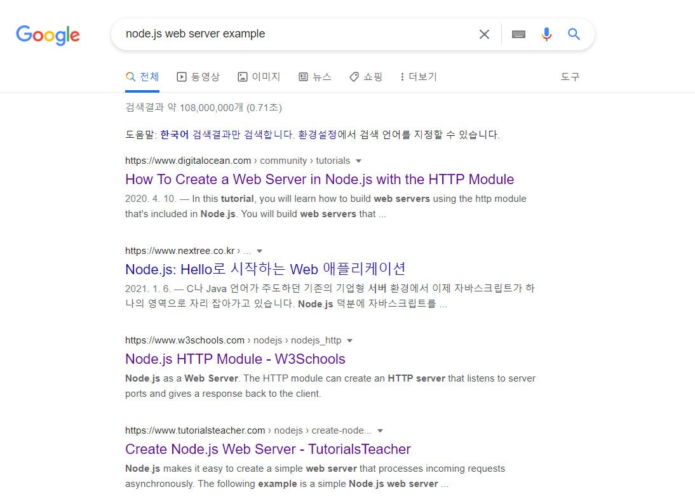
Task: Open the on-screen keyboard icon
Action: (x=518, y=34)
